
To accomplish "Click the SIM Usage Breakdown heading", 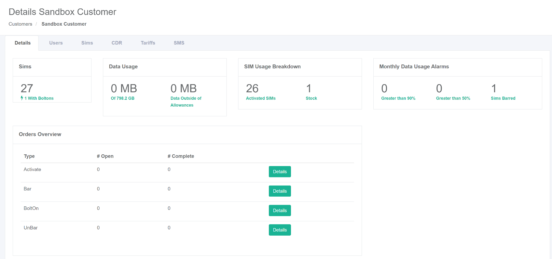I will [272, 67].
